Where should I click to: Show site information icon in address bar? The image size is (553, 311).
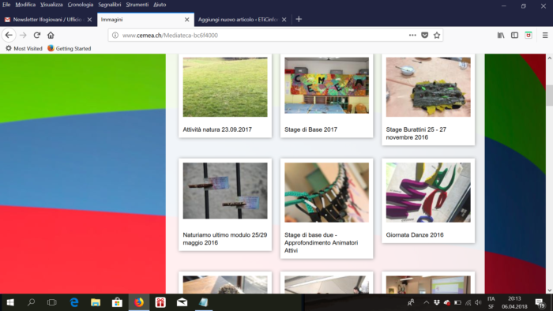pyautogui.click(x=115, y=36)
